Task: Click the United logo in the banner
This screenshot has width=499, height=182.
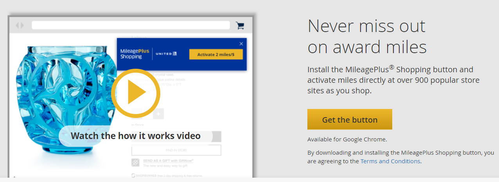Action: tap(167, 54)
